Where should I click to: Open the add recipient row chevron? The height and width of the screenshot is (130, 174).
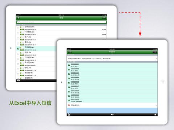point(156,105)
